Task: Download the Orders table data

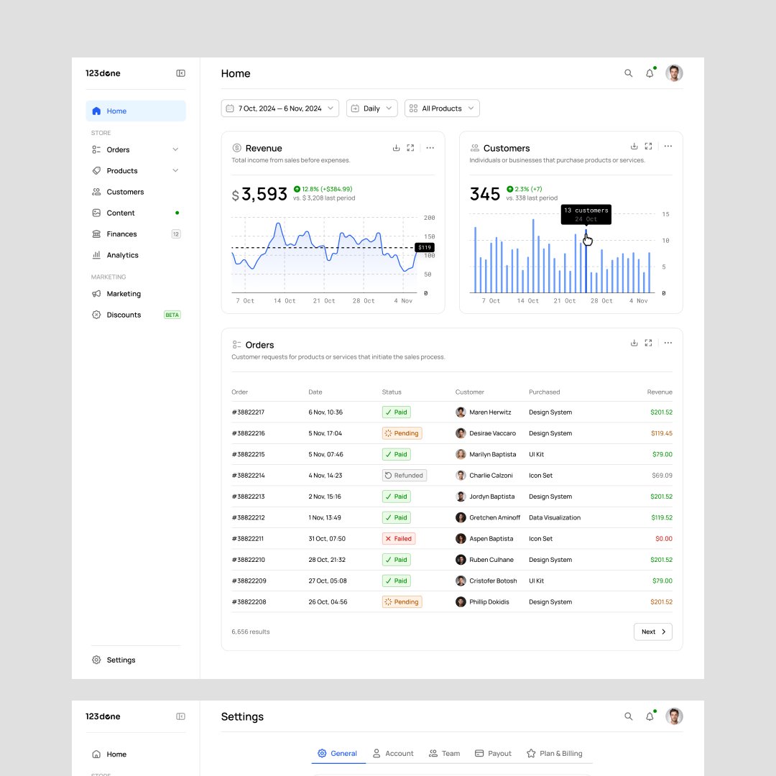Action: 634,343
